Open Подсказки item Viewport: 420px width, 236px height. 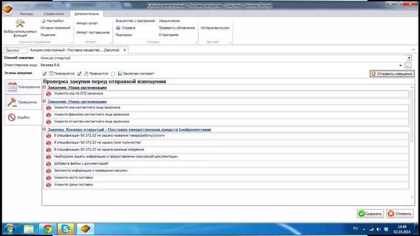pyautogui.click(x=124, y=35)
